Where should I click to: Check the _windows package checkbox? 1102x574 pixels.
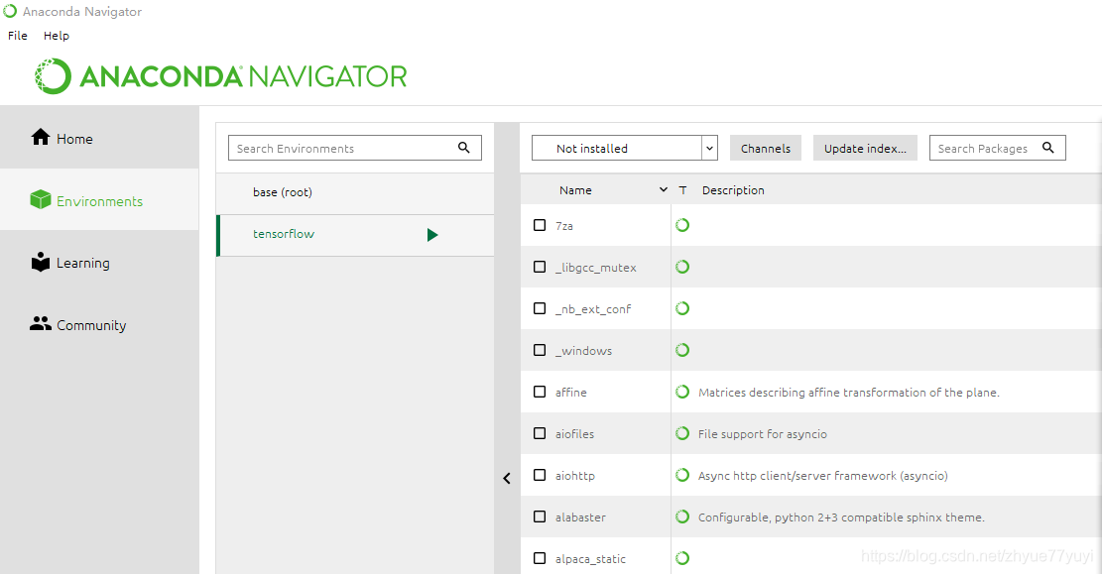(540, 350)
